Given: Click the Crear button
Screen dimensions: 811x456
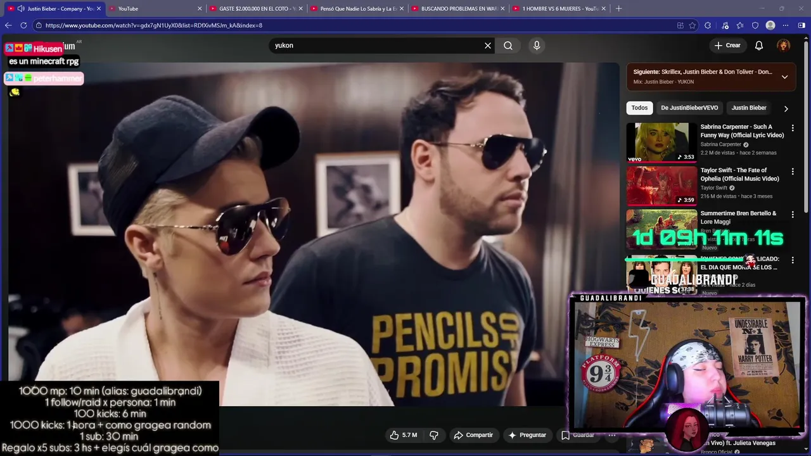Looking at the screenshot, I should pos(727,46).
